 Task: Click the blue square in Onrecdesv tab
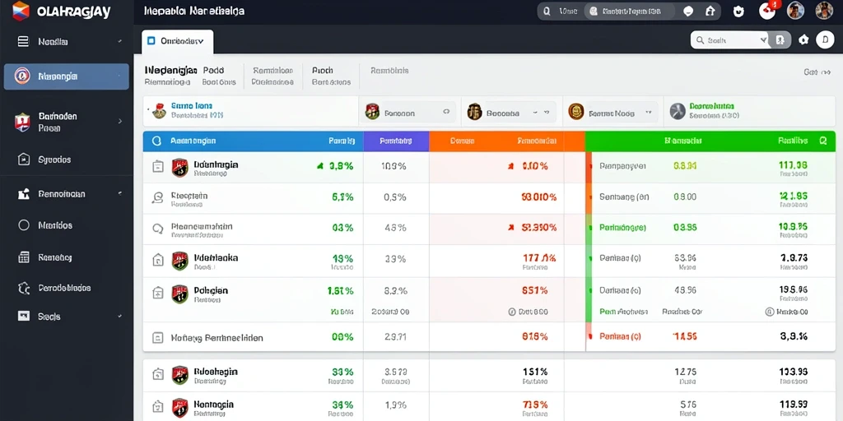151,40
